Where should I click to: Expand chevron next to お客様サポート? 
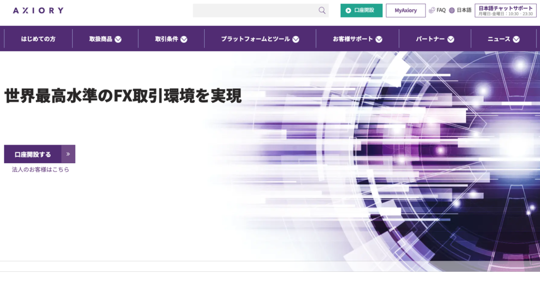click(x=379, y=39)
